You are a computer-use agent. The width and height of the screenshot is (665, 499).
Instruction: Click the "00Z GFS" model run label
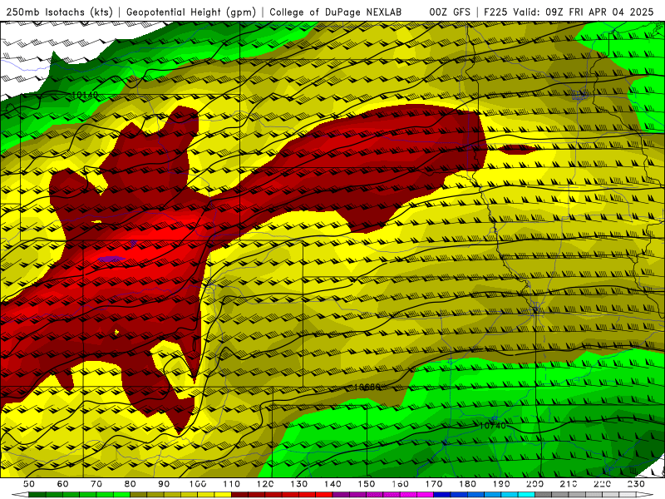tap(450, 12)
